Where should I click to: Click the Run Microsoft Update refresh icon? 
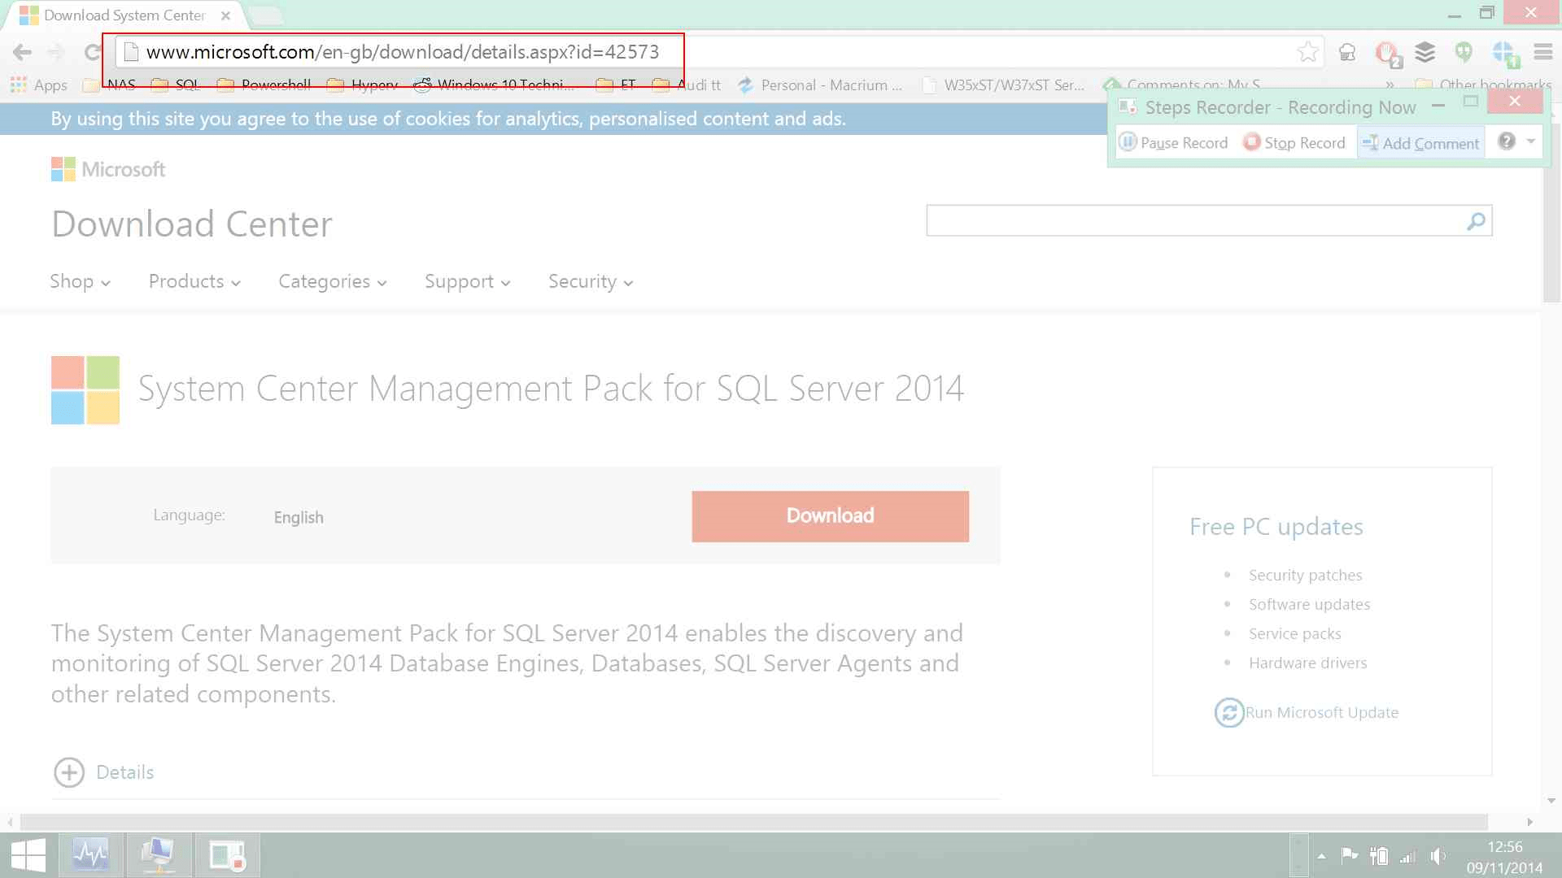coord(1228,712)
